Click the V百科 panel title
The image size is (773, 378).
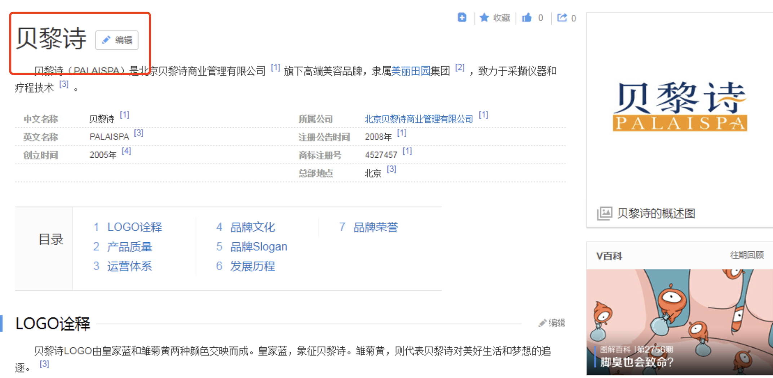tap(609, 256)
